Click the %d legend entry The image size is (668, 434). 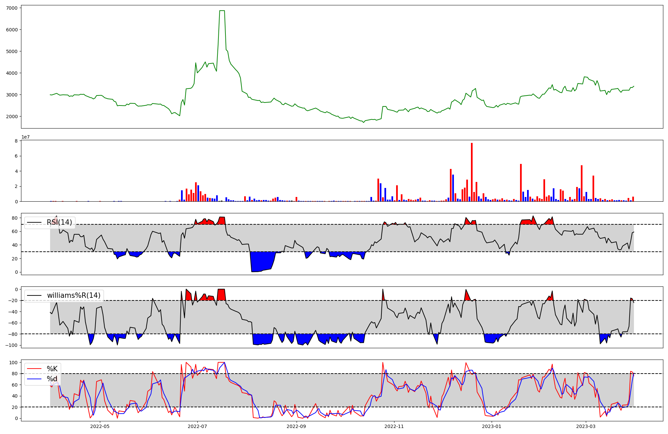(52, 379)
